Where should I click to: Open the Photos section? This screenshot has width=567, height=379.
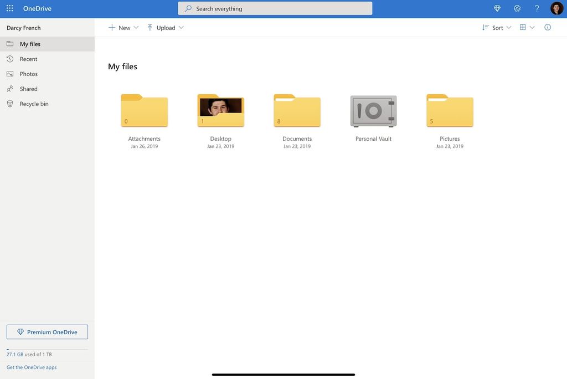pyautogui.click(x=28, y=73)
